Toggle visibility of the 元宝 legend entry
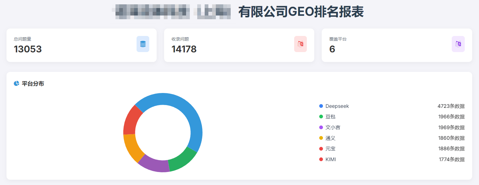 321,149
